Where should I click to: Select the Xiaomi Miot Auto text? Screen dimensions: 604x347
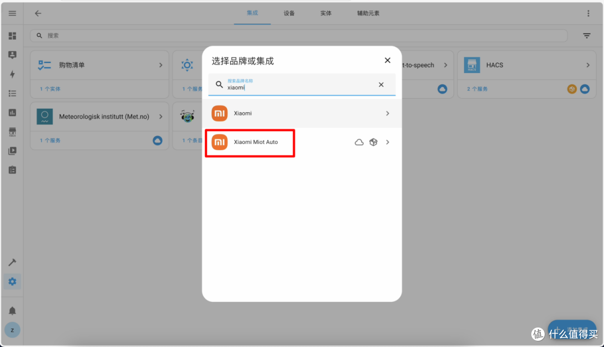[256, 142]
